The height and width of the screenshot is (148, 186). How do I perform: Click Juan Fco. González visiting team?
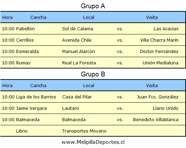pos(158,97)
